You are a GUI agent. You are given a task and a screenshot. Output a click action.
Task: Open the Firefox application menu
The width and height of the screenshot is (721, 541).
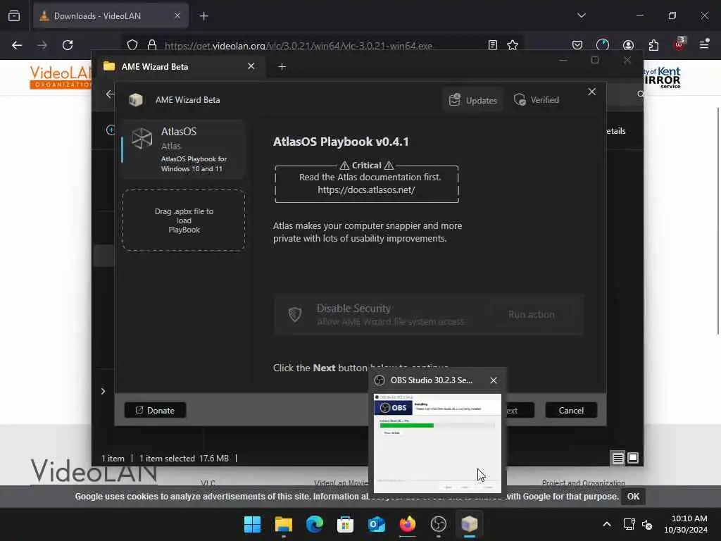(x=704, y=44)
